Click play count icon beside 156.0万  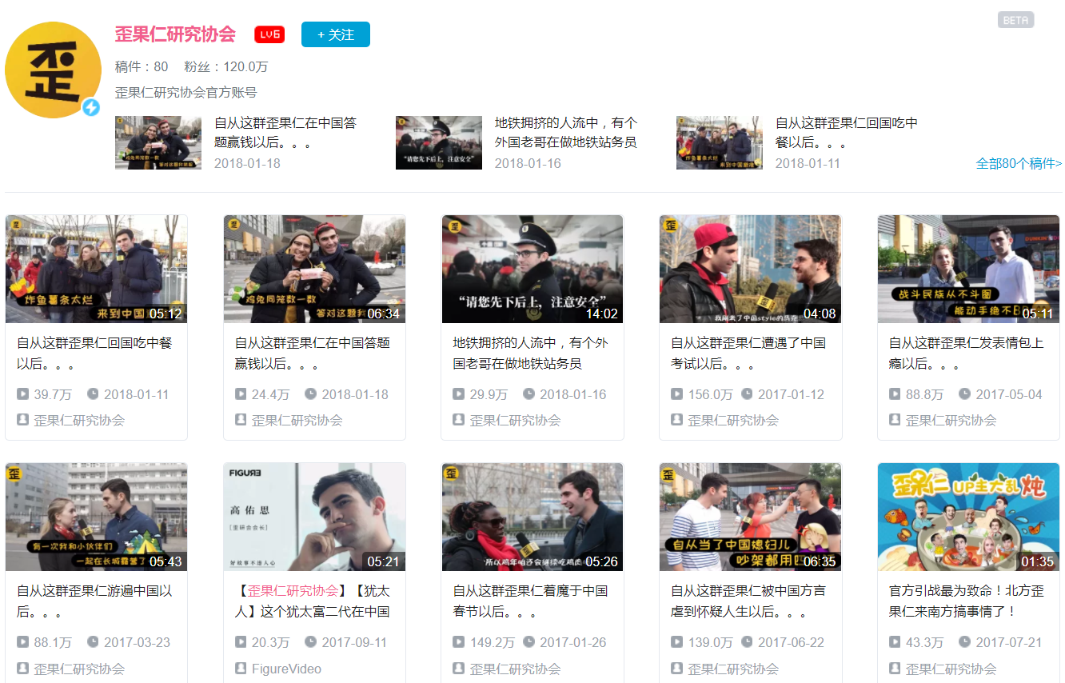[676, 394]
